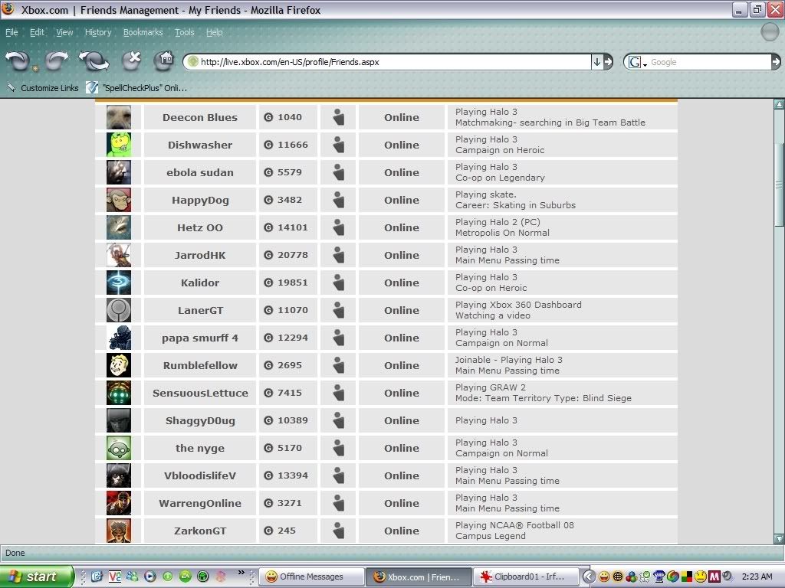
Task: Click the red M icon in system tray
Action: click(x=714, y=577)
